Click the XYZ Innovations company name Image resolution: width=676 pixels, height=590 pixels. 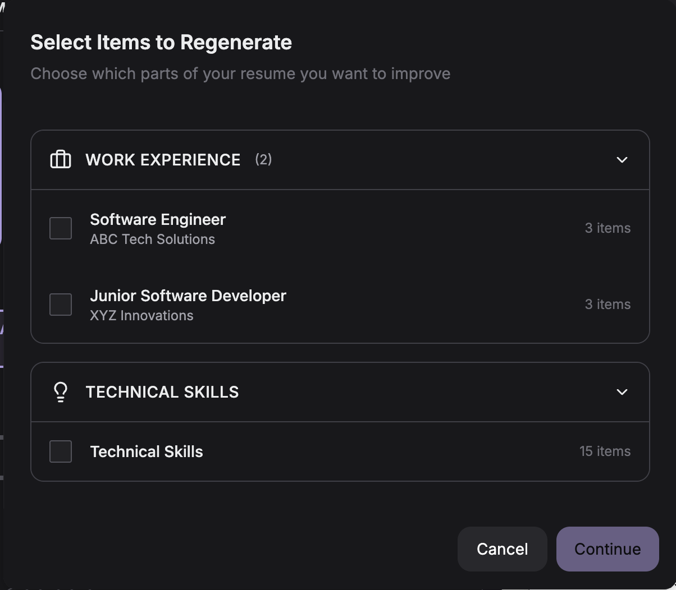141,316
